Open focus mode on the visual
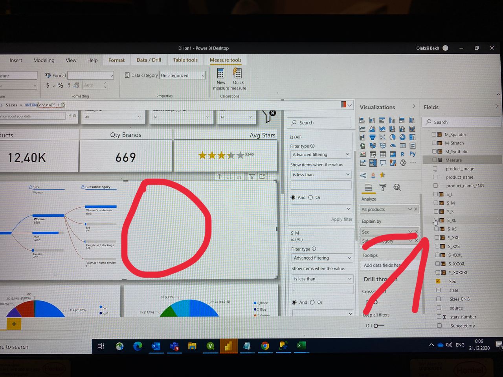 [262, 176]
